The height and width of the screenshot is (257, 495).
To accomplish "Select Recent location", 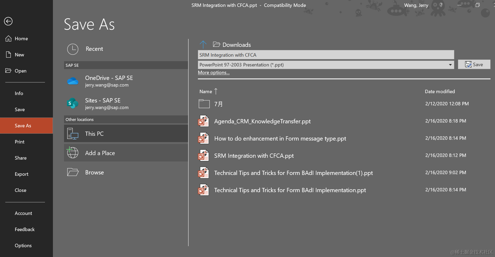I will click(126, 49).
